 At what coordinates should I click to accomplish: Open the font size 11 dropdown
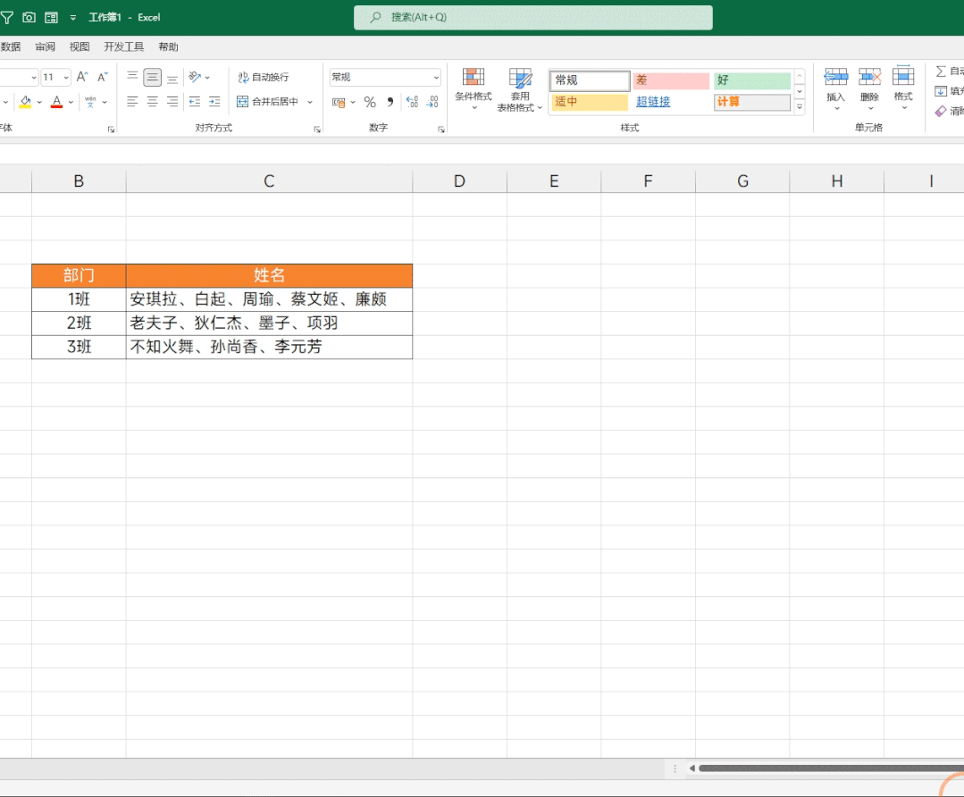coord(66,78)
